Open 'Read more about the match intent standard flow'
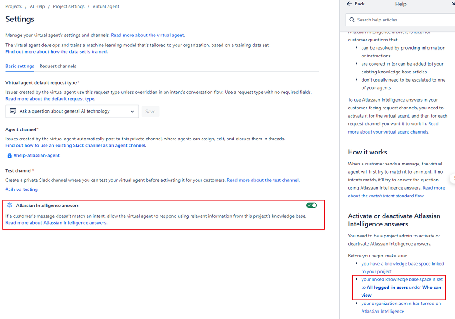This screenshot has height=319, width=455. (396, 192)
